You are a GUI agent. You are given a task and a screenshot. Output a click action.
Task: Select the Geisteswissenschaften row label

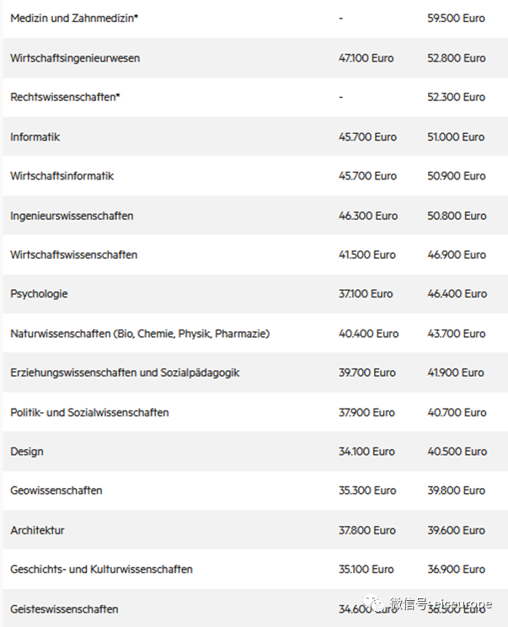click(64, 608)
